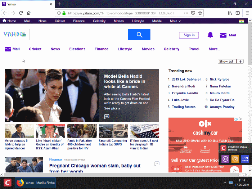Image resolution: width=252 pixels, height=189 pixels.
Task: Open News in the top purple bar
Action: [42, 21]
